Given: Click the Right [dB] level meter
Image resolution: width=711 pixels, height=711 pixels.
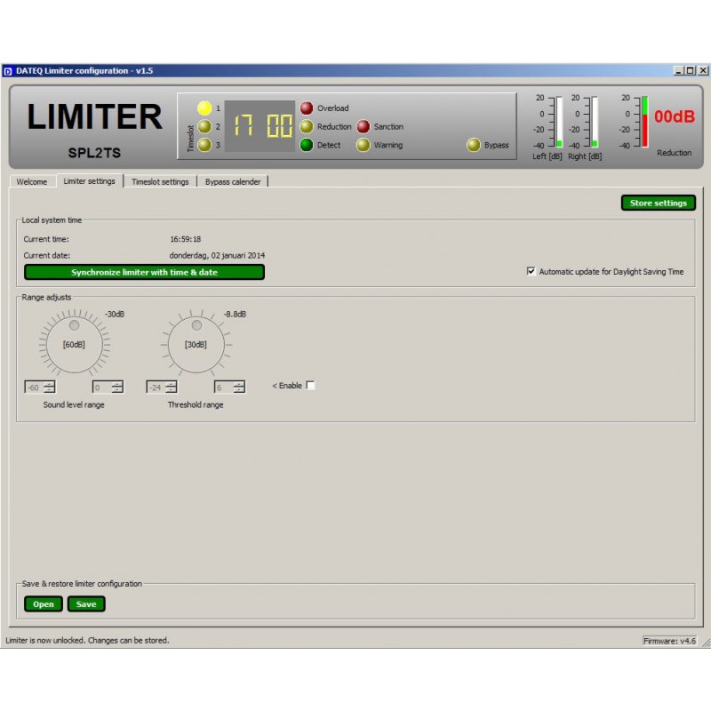Looking at the screenshot, I should pyautogui.click(x=595, y=122).
